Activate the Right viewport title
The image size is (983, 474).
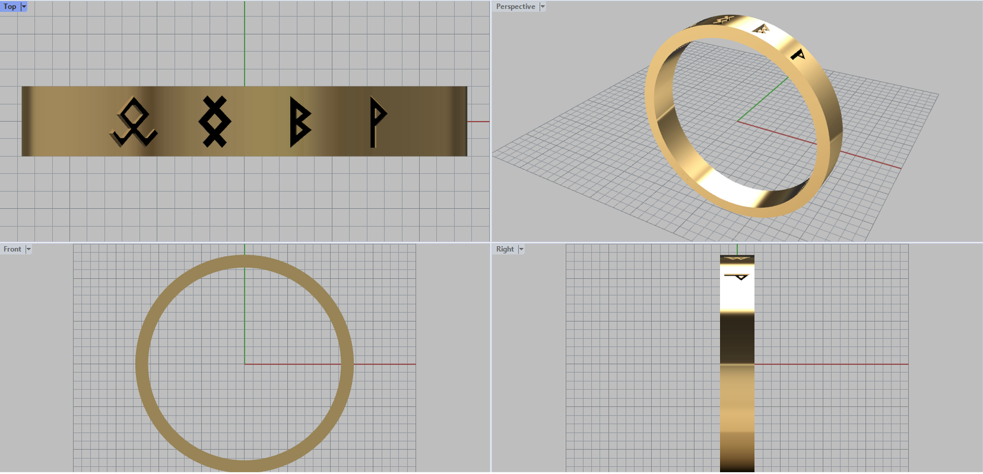pos(505,249)
